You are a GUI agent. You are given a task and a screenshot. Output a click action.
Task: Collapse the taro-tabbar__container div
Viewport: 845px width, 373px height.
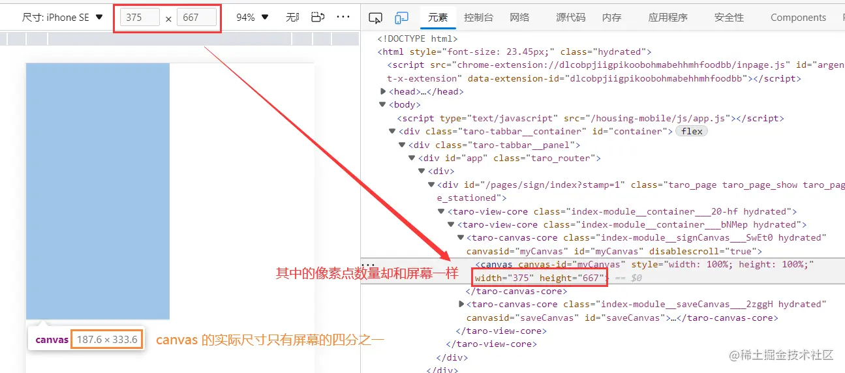tap(392, 131)
